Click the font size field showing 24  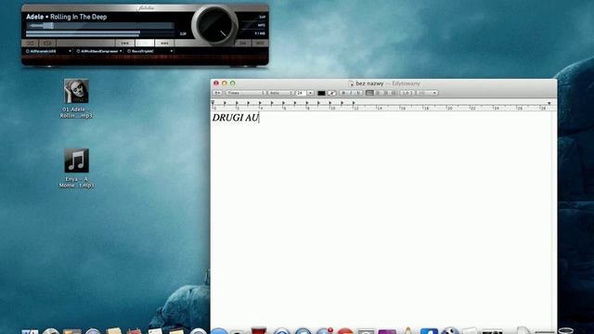(x=301, y=93)
